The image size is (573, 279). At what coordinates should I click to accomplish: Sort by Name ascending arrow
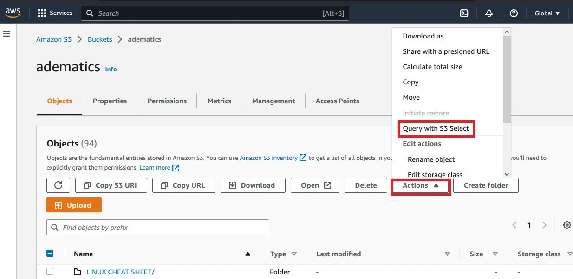tap(247, 254)
